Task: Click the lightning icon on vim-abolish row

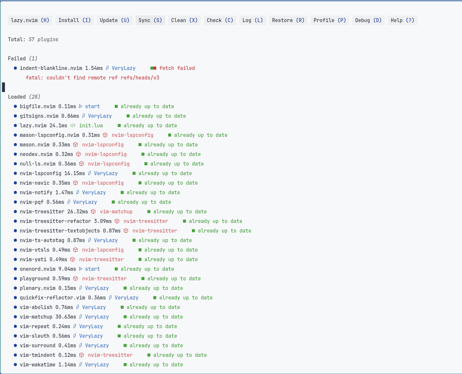Action: click(x=77, y=307)
